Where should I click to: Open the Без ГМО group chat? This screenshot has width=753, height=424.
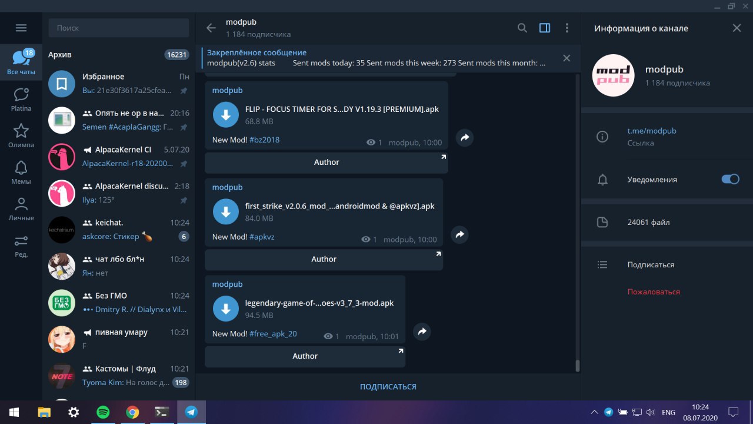pos(119,303)
